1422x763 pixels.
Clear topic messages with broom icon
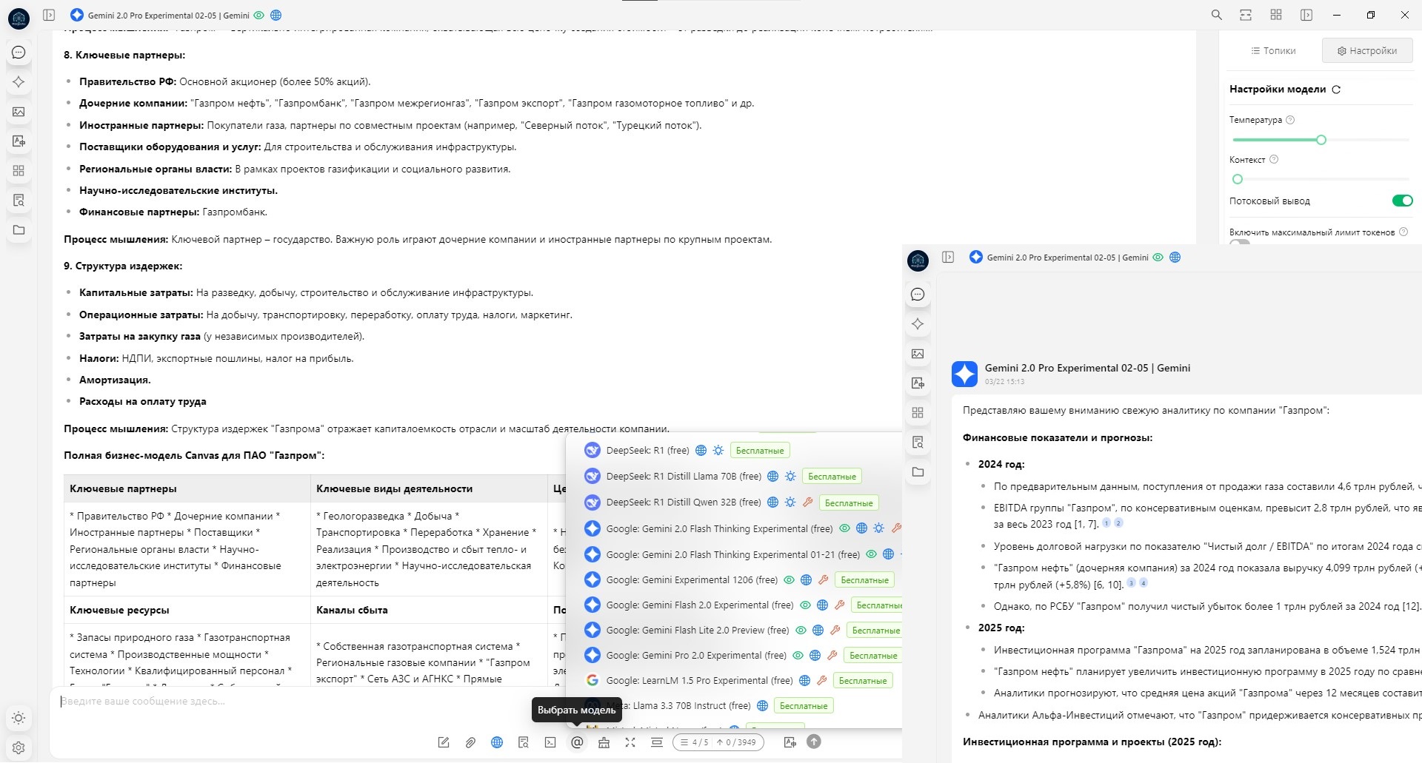(604, 742)
